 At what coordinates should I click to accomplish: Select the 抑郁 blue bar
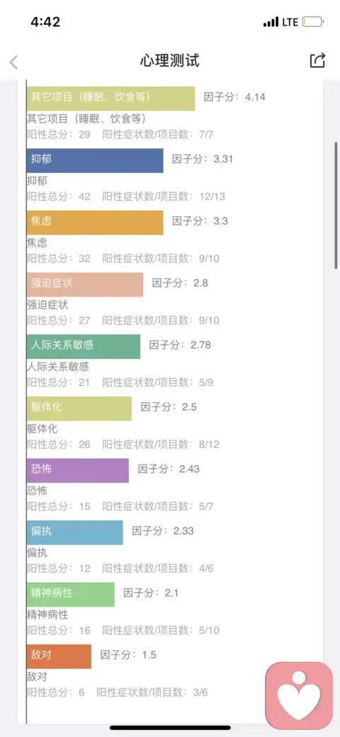pos(95,161)
